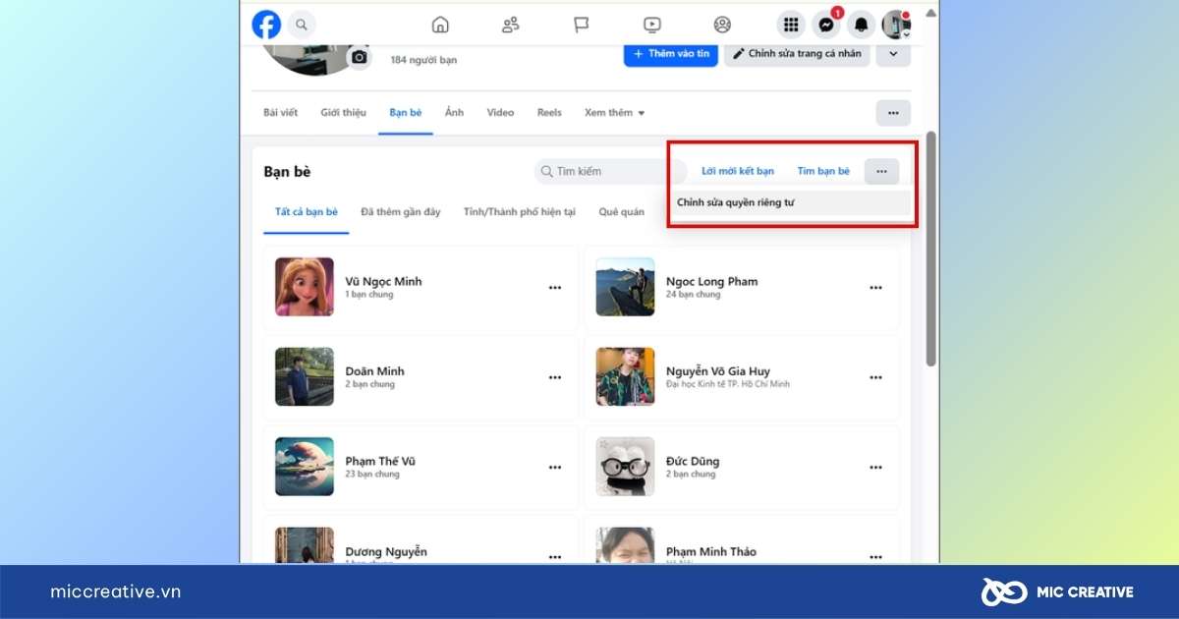Click the scrollbar up arrow

click(x=931, y=12)
